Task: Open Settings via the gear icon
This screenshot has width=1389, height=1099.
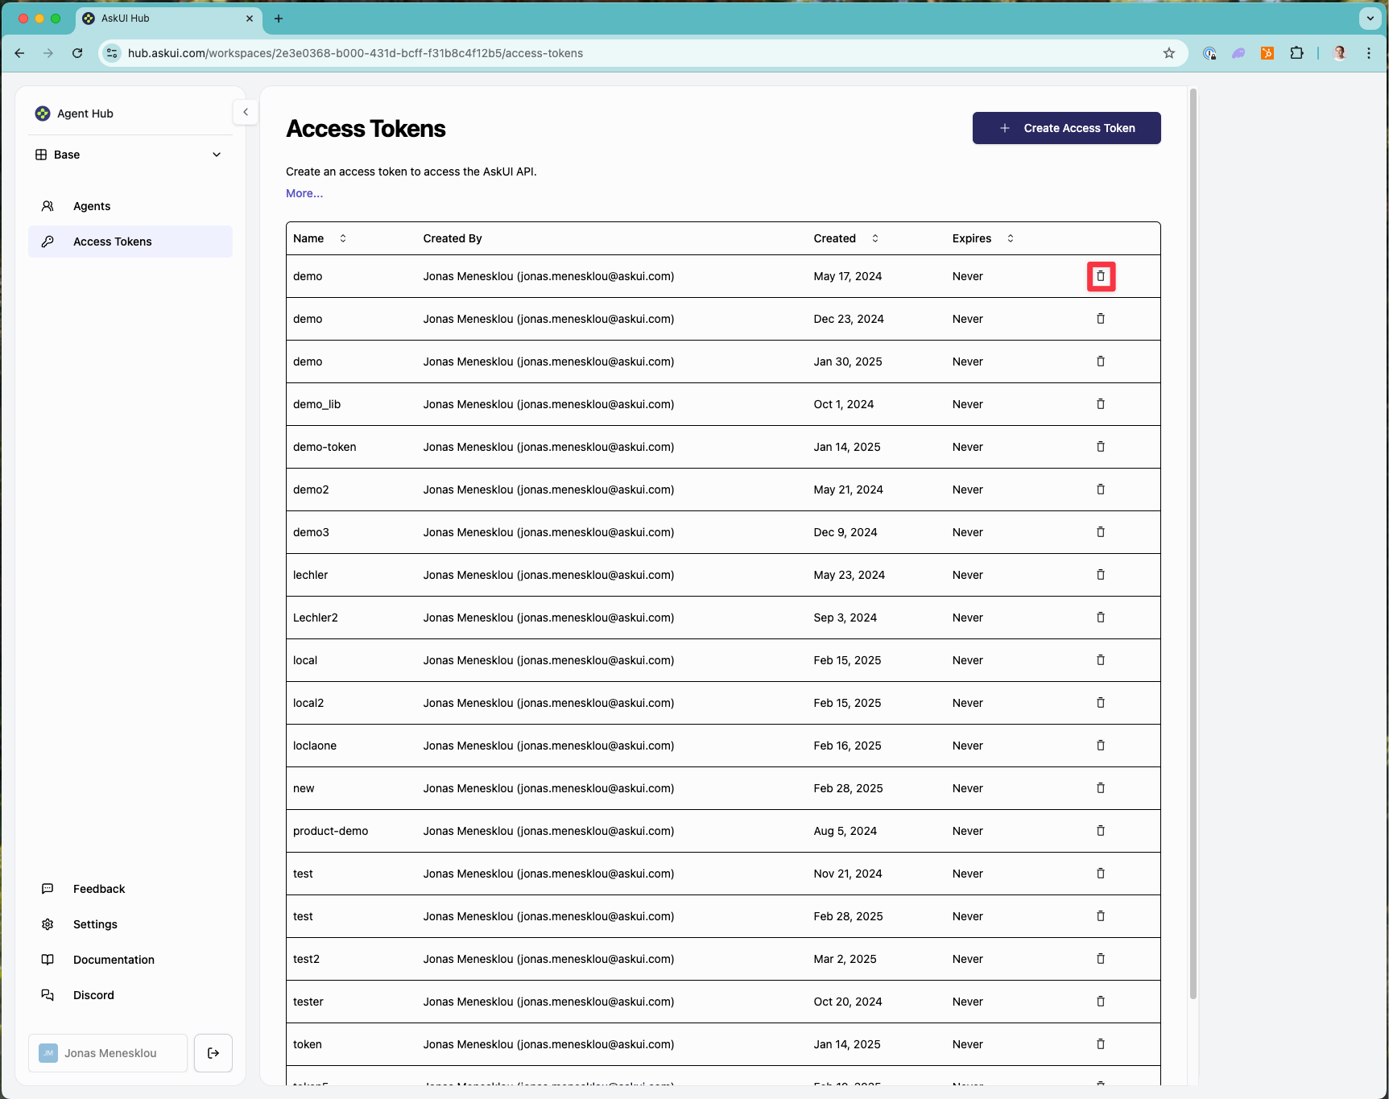Action: pyautogui.click(x=48, y=924)
